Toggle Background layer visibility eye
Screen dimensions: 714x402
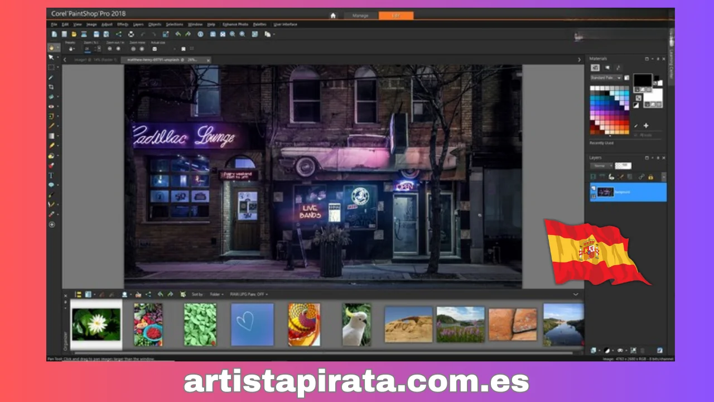pos(594,189)
